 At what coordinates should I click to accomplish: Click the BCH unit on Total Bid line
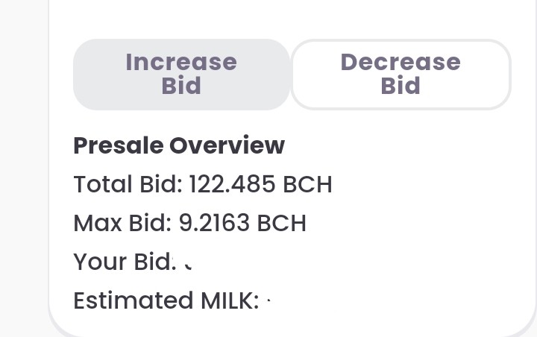[307, 184]
